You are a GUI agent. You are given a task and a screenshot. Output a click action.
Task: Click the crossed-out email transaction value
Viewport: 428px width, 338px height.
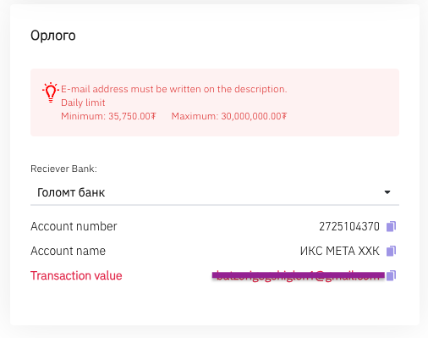tap(299, 275)
